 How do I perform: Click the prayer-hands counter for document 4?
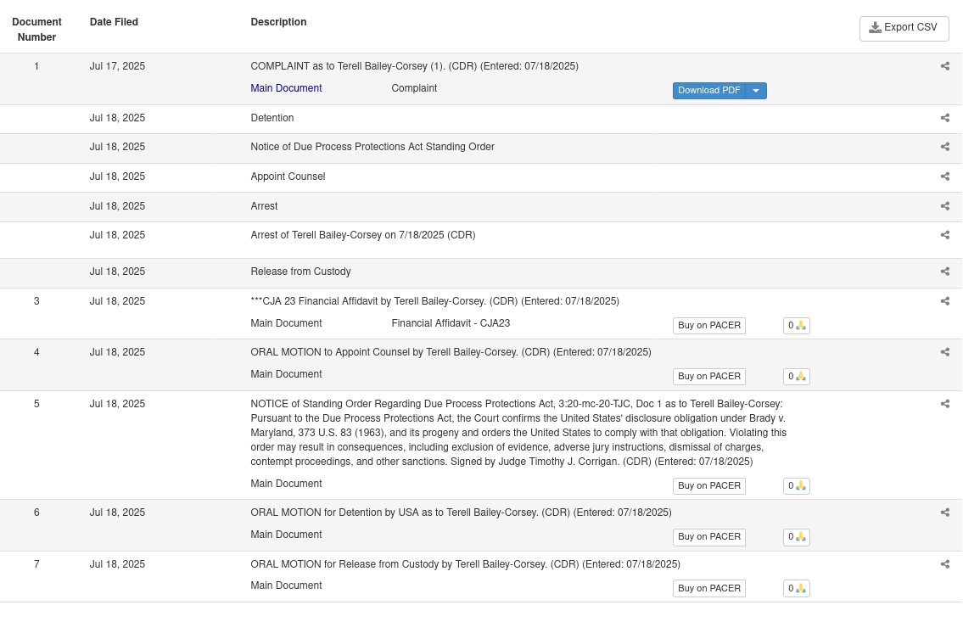[x=797, y=377]
